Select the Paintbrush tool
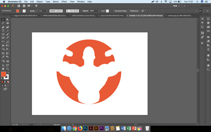The image size is (211, 132). click(x=8, y=34)
